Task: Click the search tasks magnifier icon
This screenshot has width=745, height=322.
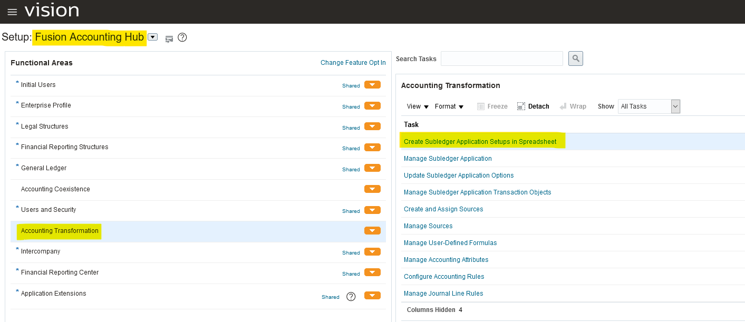Action: coord(576,58)
